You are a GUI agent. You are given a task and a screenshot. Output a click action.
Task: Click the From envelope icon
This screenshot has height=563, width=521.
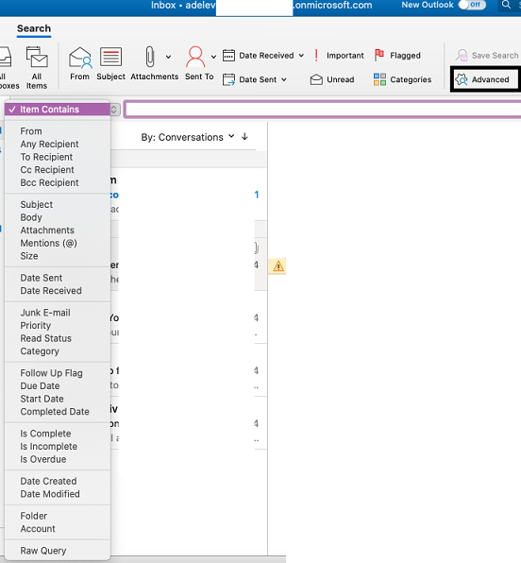click(x=80, y=57)
